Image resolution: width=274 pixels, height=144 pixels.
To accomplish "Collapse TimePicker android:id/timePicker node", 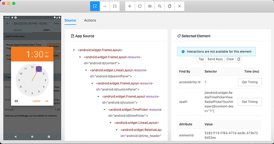I will click(104, 110).
